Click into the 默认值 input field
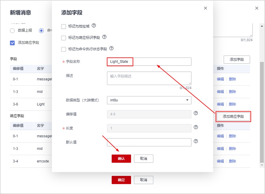265x194 pixels. point(149,142)
